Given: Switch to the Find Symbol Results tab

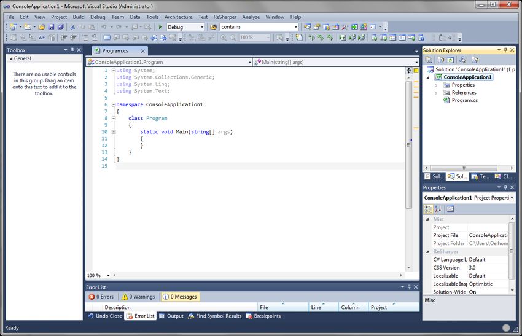Looking at the screenshot, I should coord(215,316).
